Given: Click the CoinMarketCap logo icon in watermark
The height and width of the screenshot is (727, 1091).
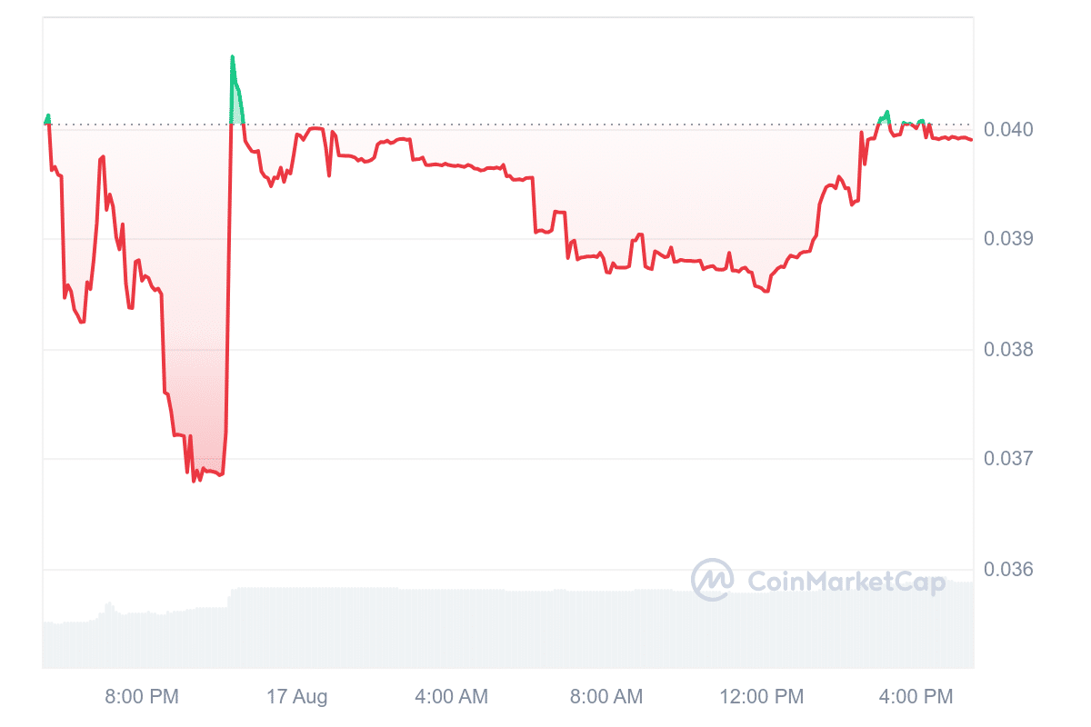Looking at the screenshot, I should (x=712, y=580).
